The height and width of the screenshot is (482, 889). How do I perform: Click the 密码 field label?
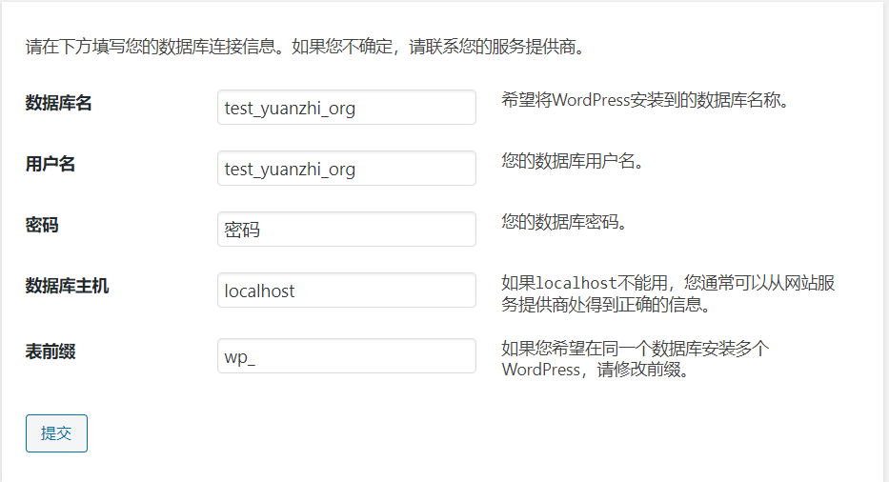[x=42, y=225]
